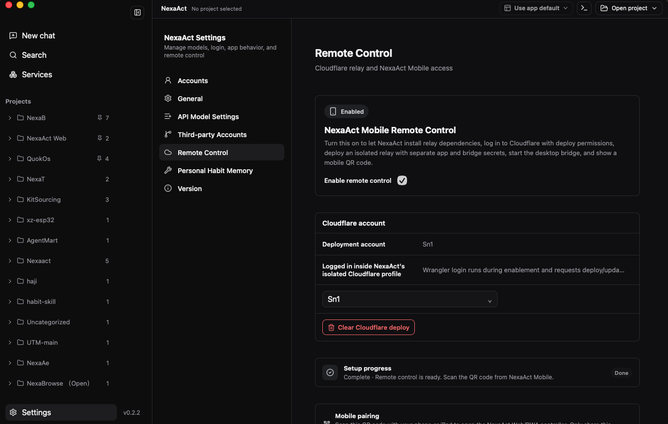
Task: Click the Settings button at bottom left
Action: click(x=61, y=412)
